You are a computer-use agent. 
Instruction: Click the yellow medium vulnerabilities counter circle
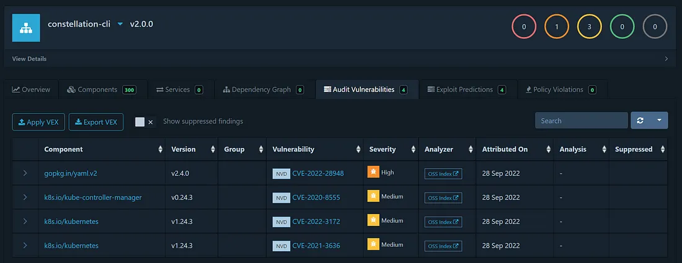click(x=589, y=27)
